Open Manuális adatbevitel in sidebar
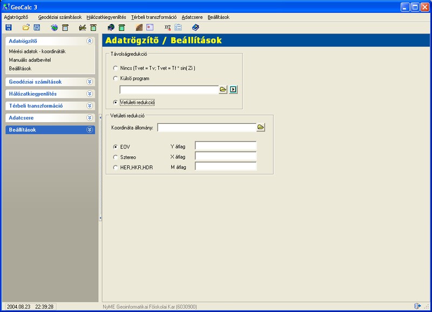 (x=30, y=60)
